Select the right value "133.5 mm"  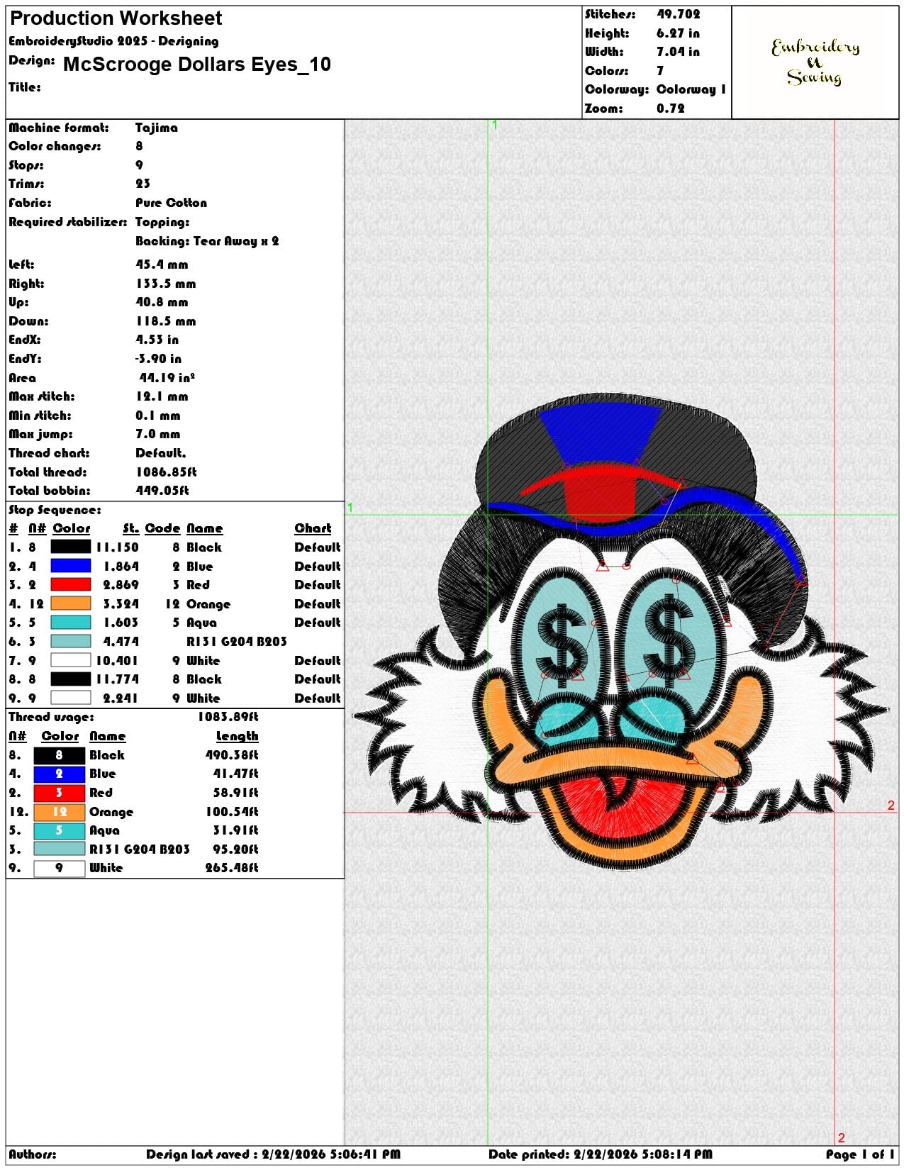pyautogui.click(x=165, y=284)
